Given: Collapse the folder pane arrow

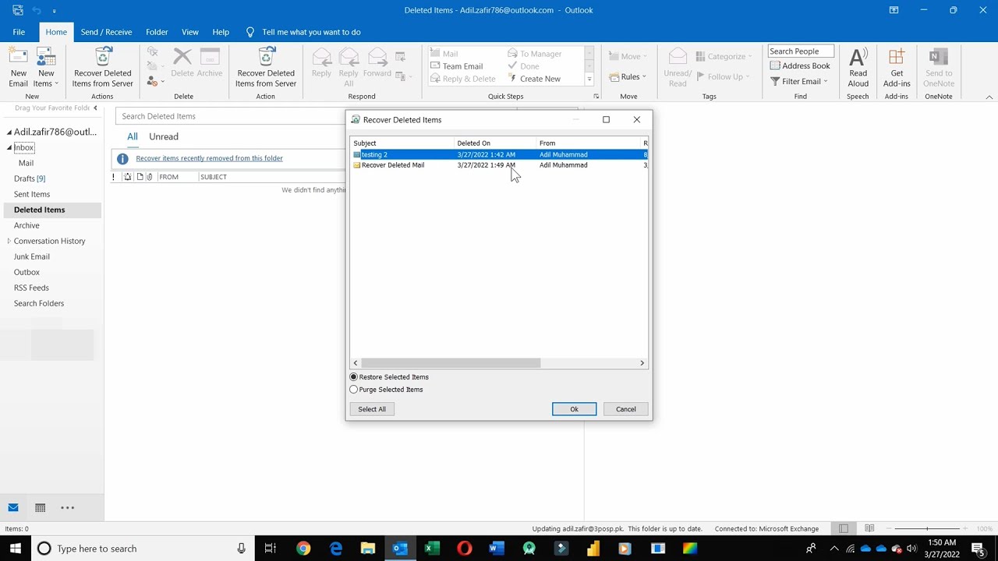Looking at the screenshot, I should coord(95,108).
